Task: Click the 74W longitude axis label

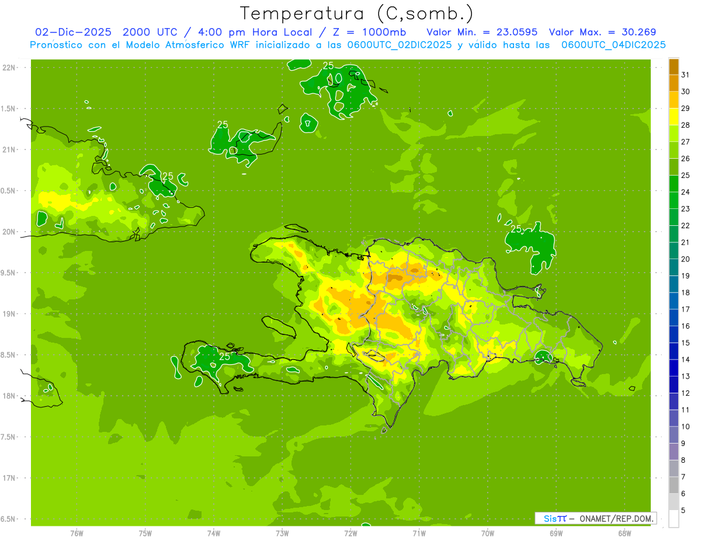Action: tap(214, 533)
